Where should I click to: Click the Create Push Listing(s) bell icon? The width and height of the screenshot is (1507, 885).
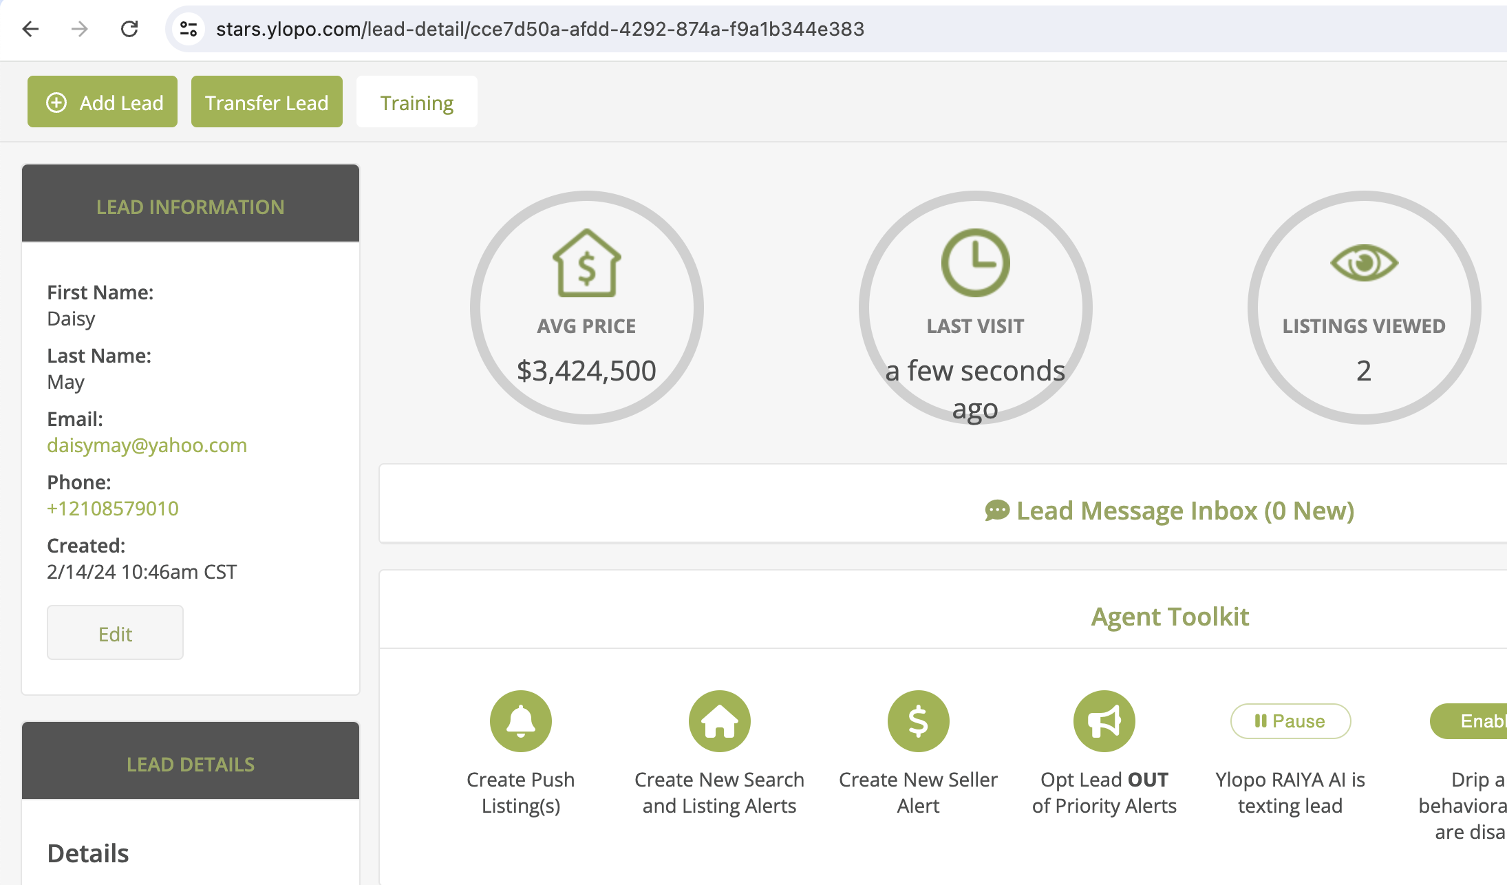pos(520,721)
